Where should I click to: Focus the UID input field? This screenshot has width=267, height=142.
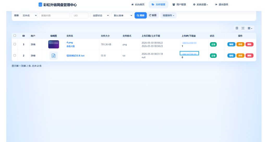(x=80, y=15)
